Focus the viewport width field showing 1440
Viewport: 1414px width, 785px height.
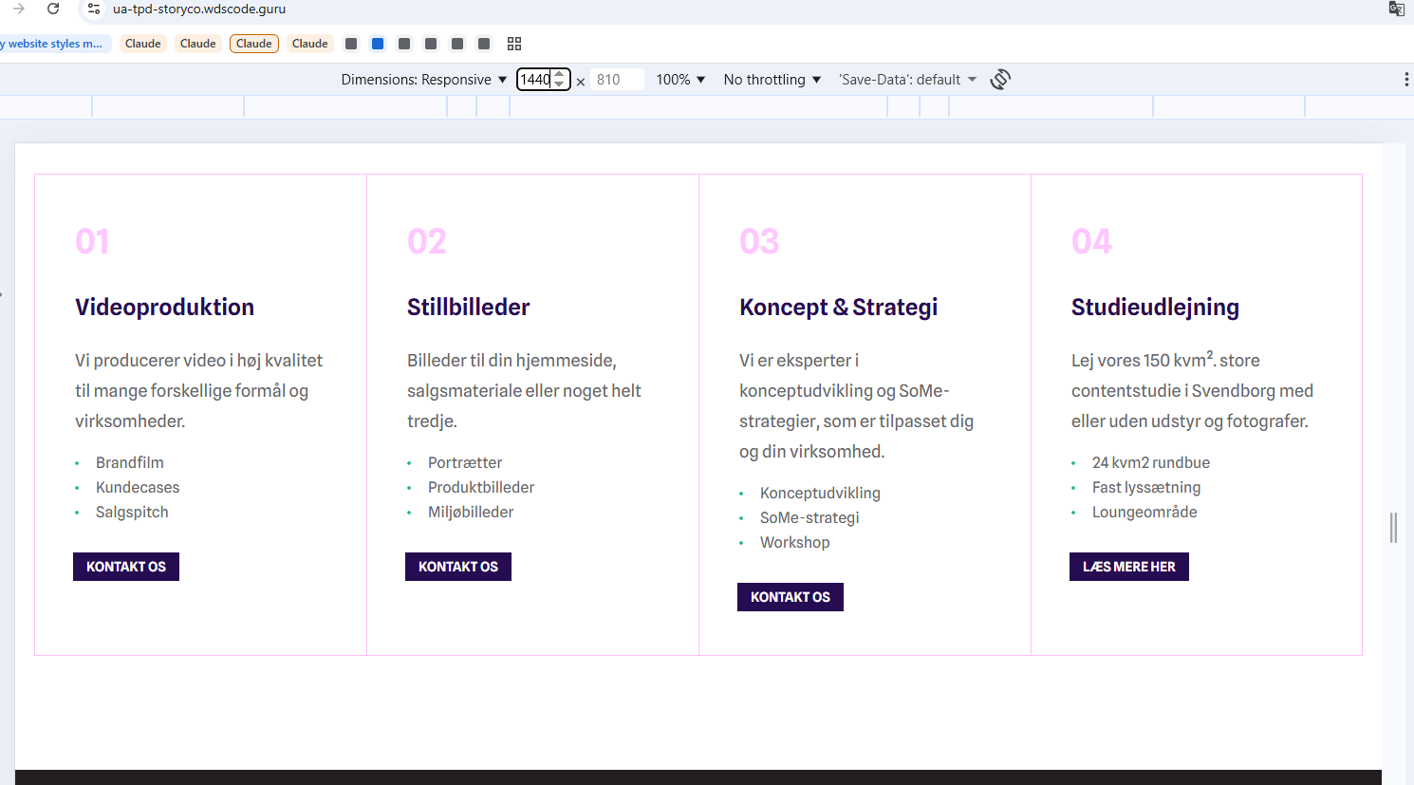point(543,80)
